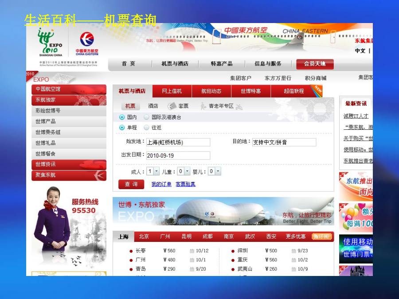Select the 机票与酒店 booking tab
The height and width of the screenshot is (299, 399).
(x=132, y=91)
